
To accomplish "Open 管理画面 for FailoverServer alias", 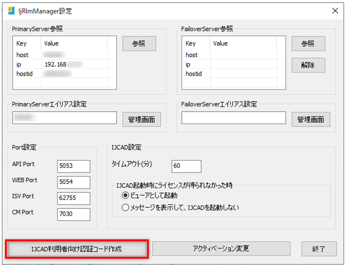I will click(x=311, y=119).
